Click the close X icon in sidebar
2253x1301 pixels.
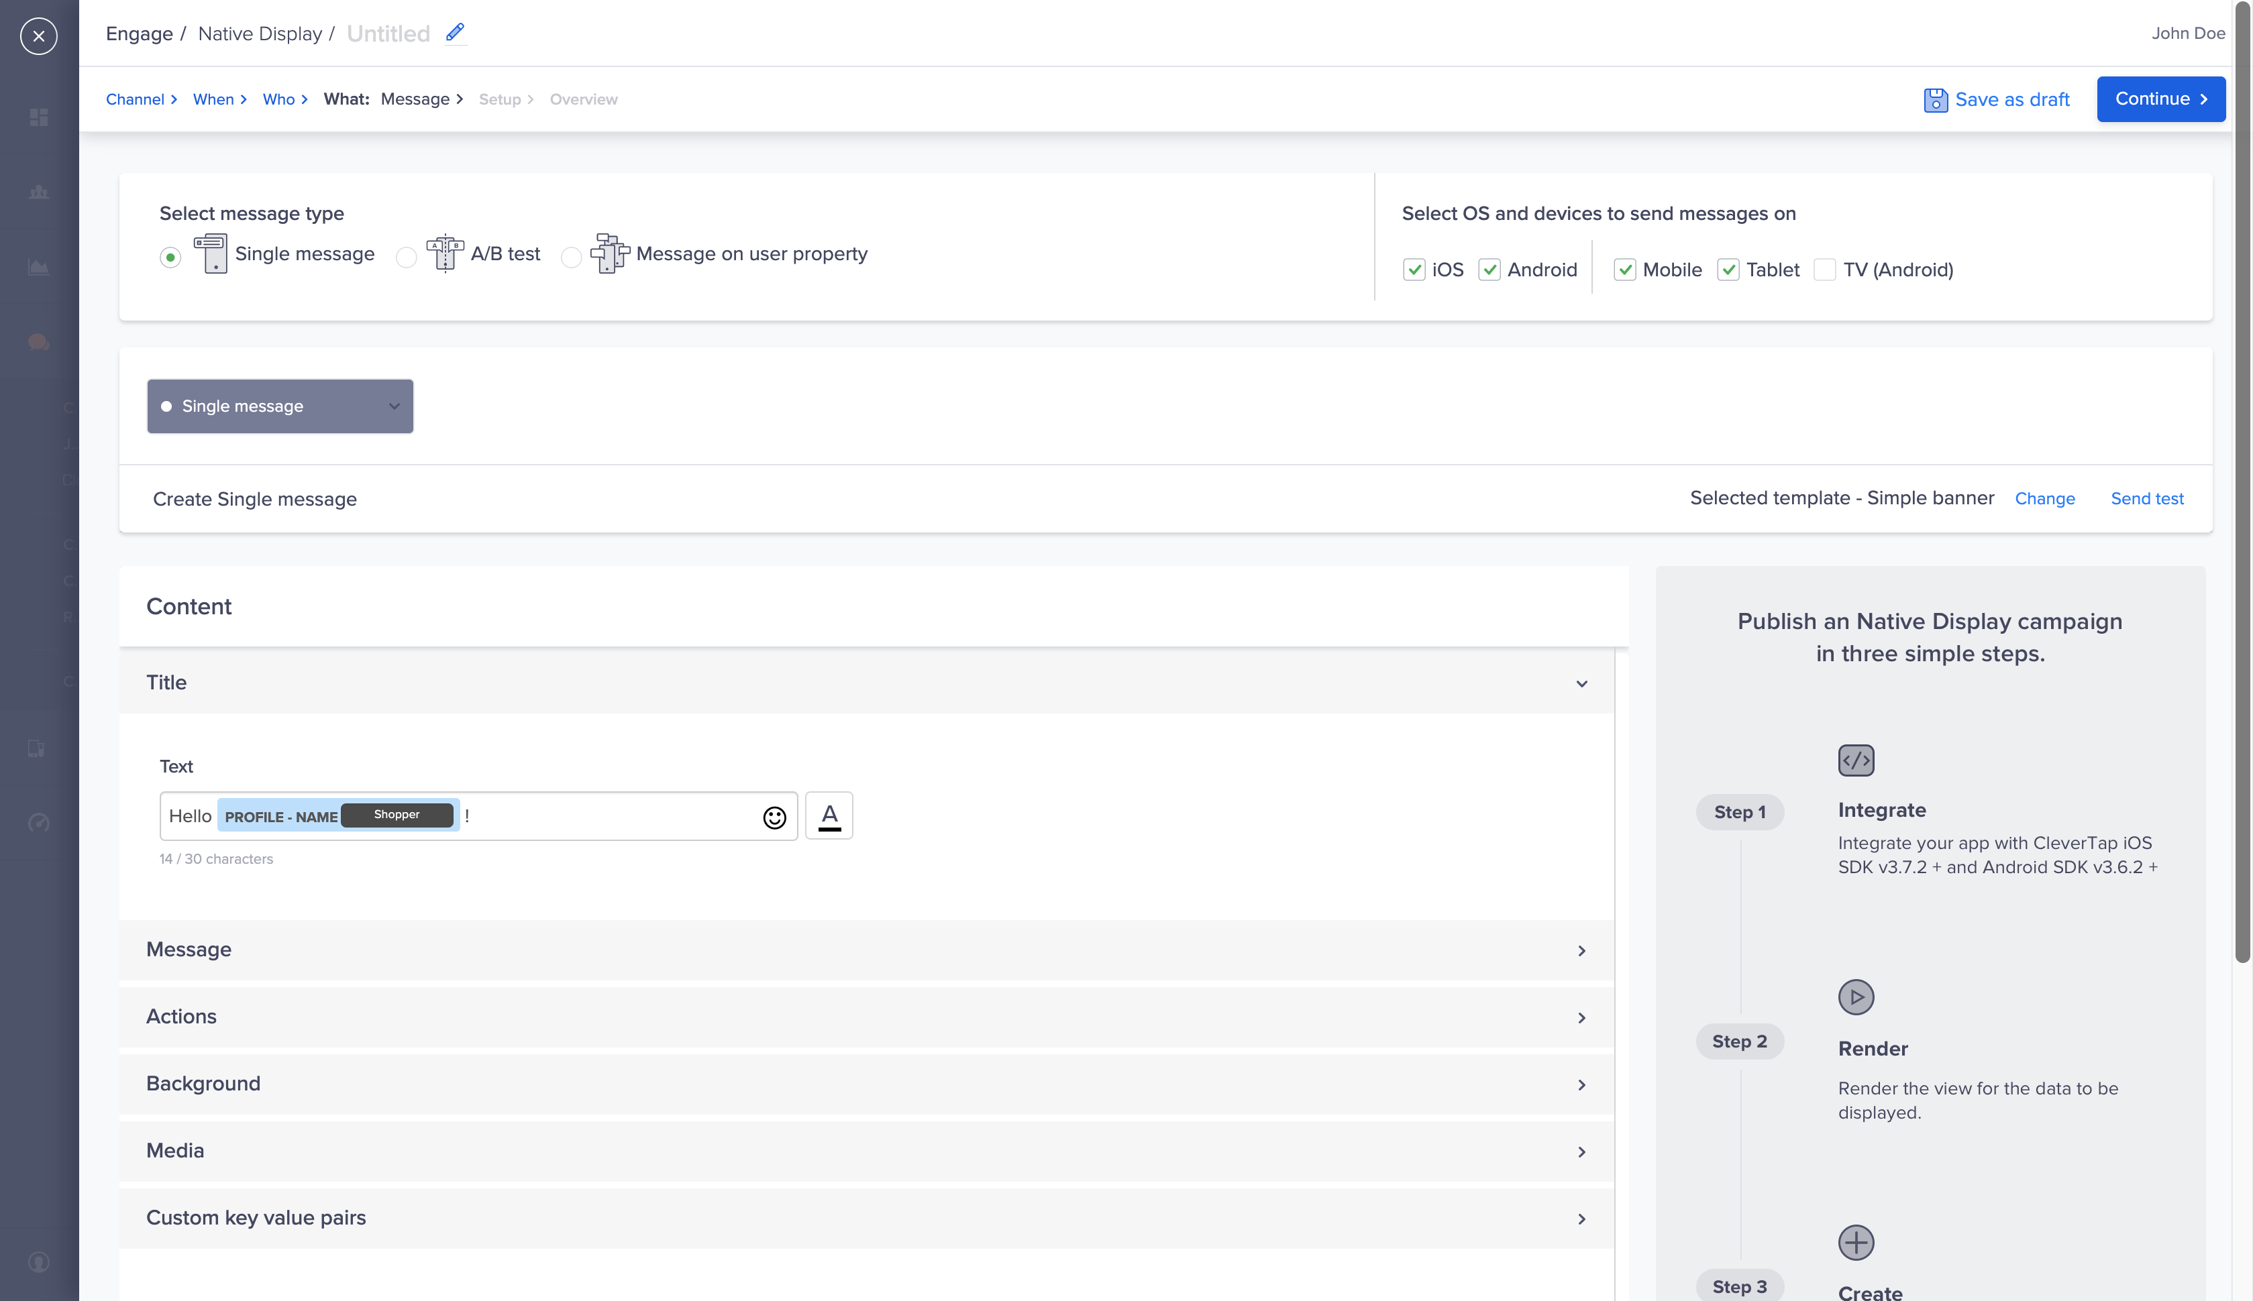[x=38, y=36]
